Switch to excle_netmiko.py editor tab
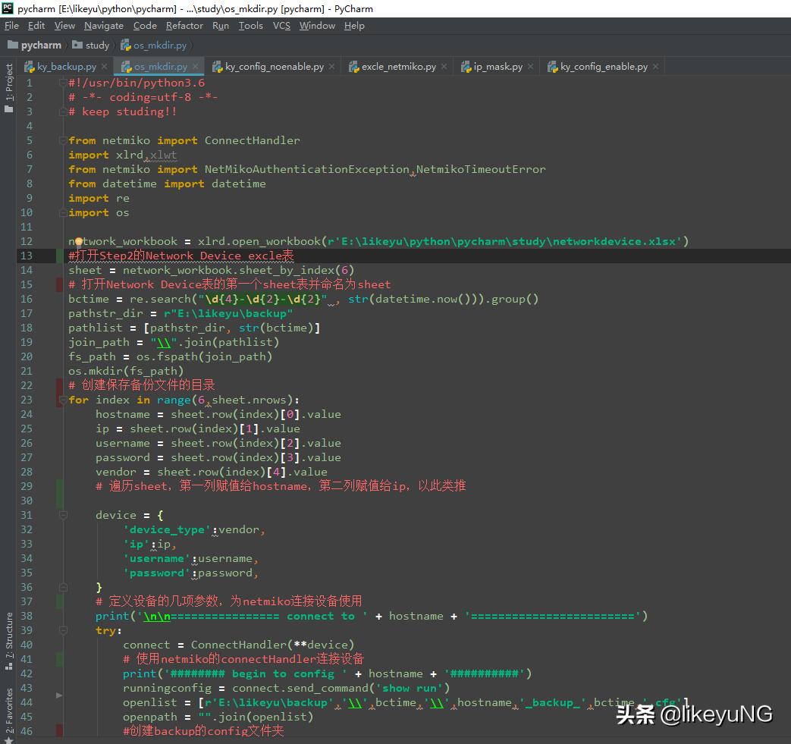Screen dimensions: 791x744 click(398, 67)
